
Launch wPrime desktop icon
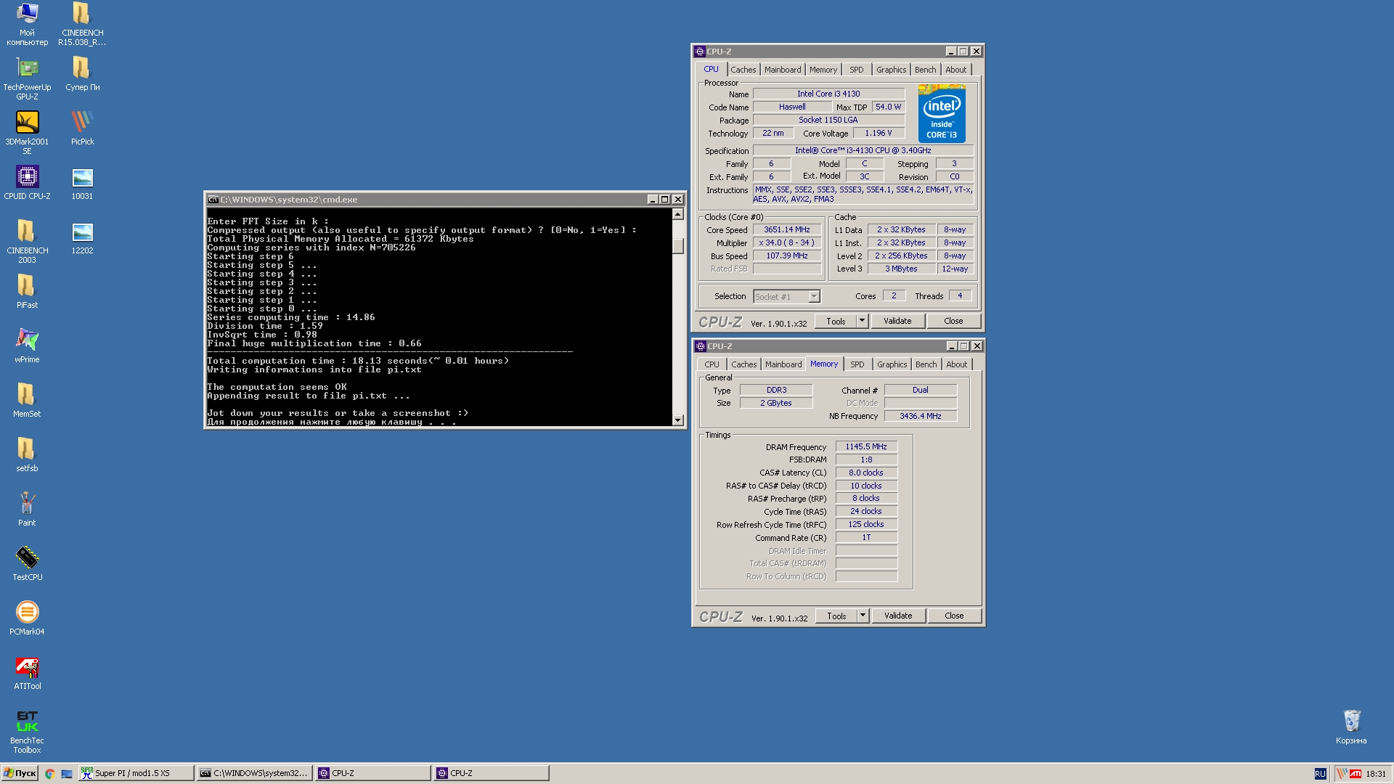click(x=27, y=346)
